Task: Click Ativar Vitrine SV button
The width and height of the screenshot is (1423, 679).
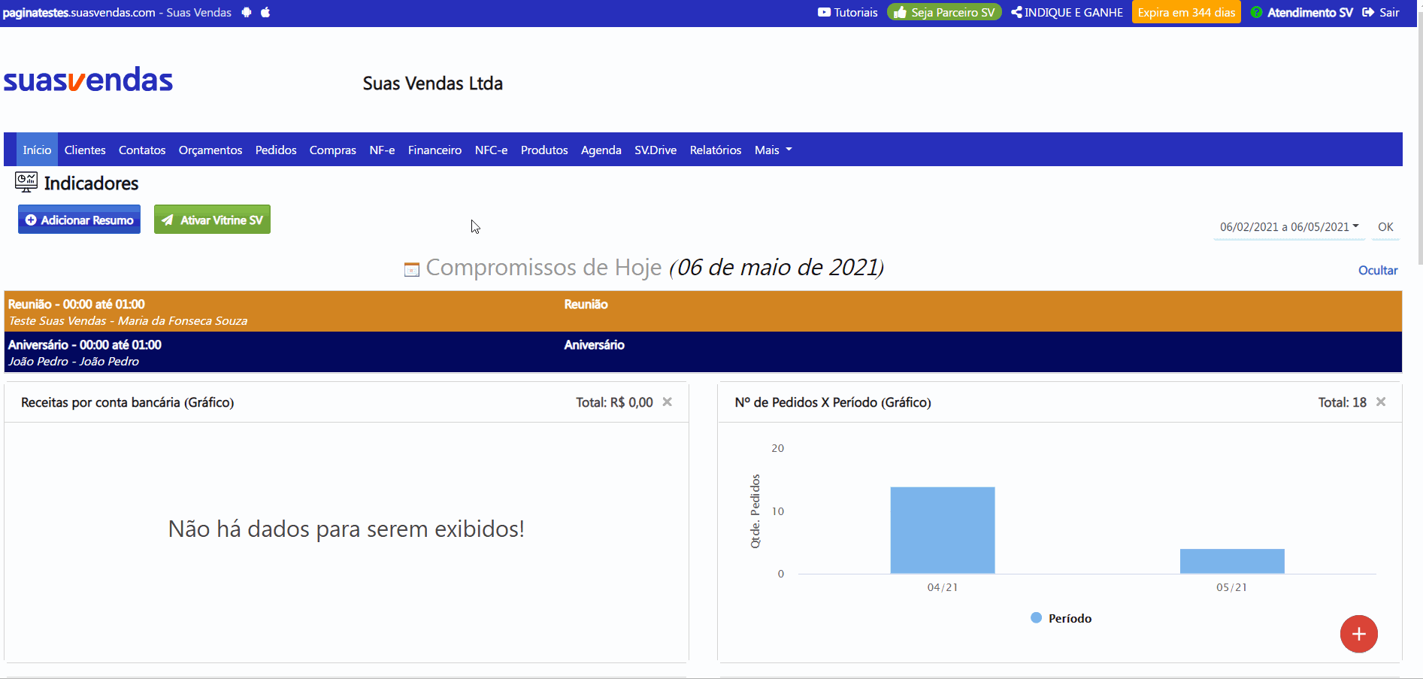Action: point(212,220)
